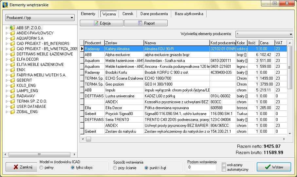Click the ELFA DECOR folder icon
Image resolution: width=297 pixels, height=177 pixels.
coord(13,59)
